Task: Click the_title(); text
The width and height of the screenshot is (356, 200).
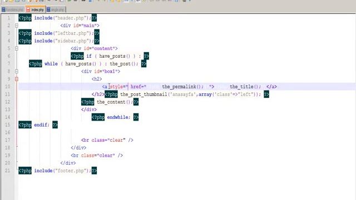Action: tap(245, 87)
